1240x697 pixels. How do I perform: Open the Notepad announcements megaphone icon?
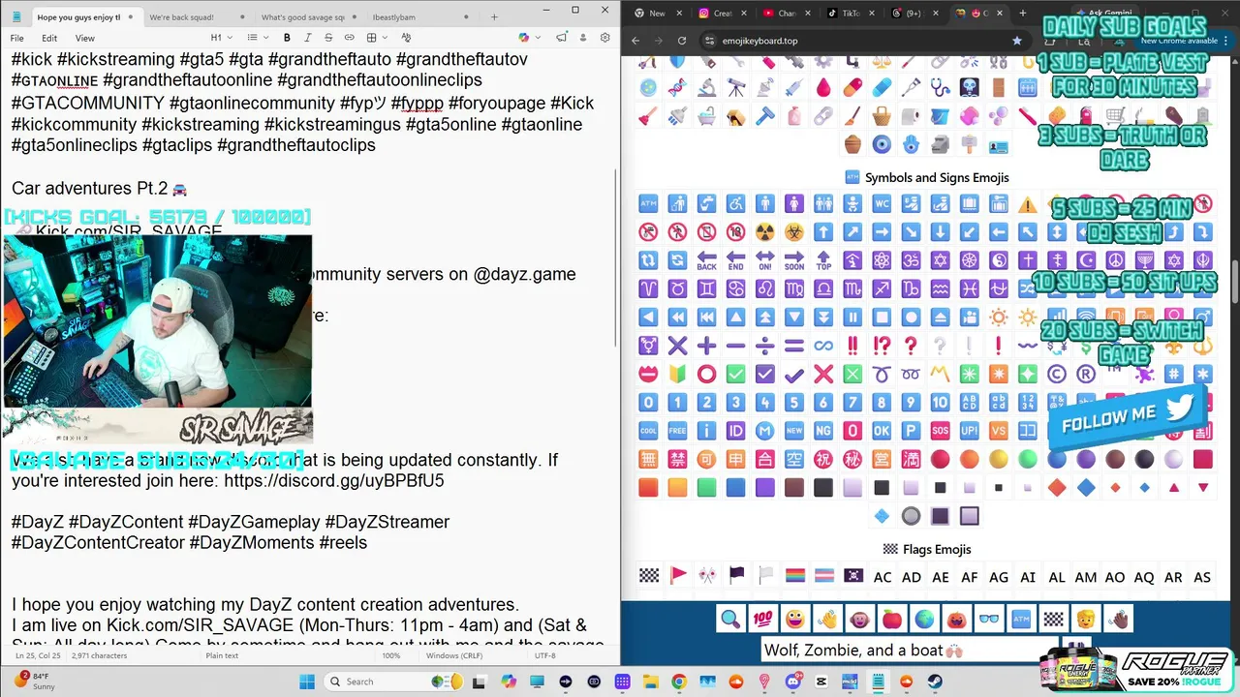[x=562, y=38]
